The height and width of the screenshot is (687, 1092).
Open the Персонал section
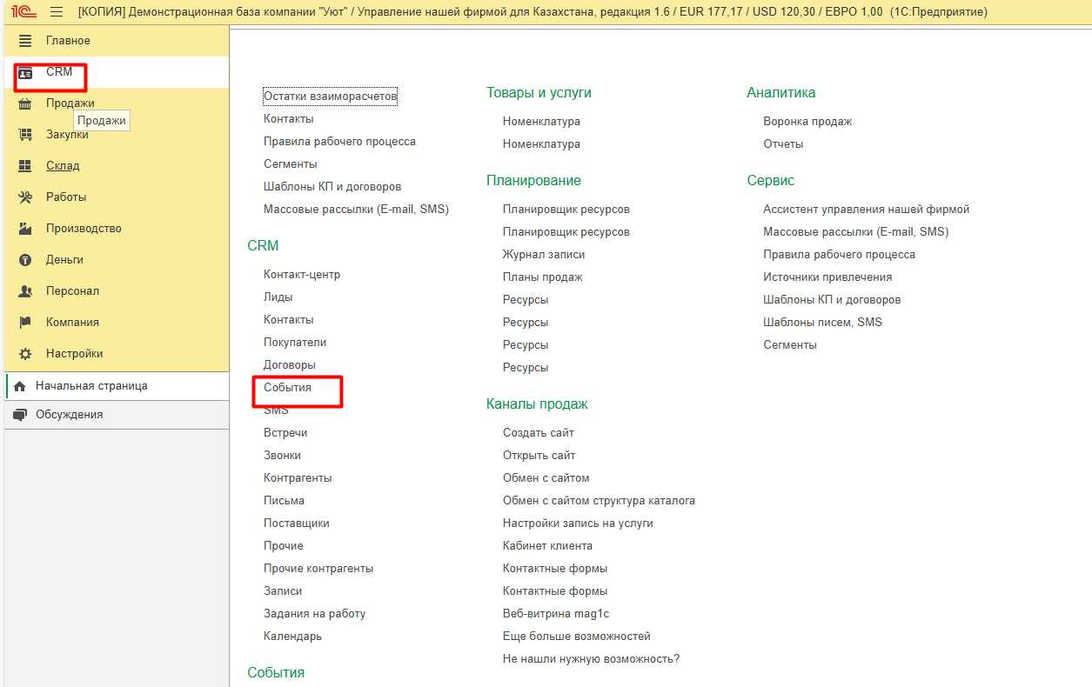(x=117, y=291)
